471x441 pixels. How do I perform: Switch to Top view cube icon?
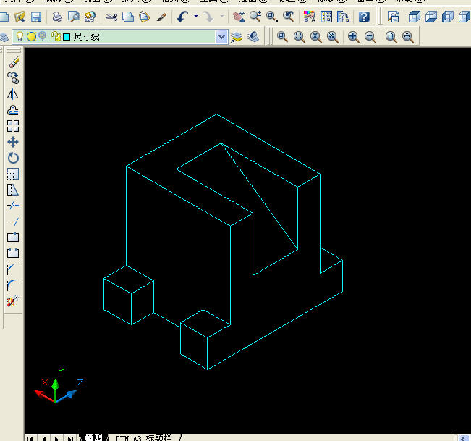[415, 17]
